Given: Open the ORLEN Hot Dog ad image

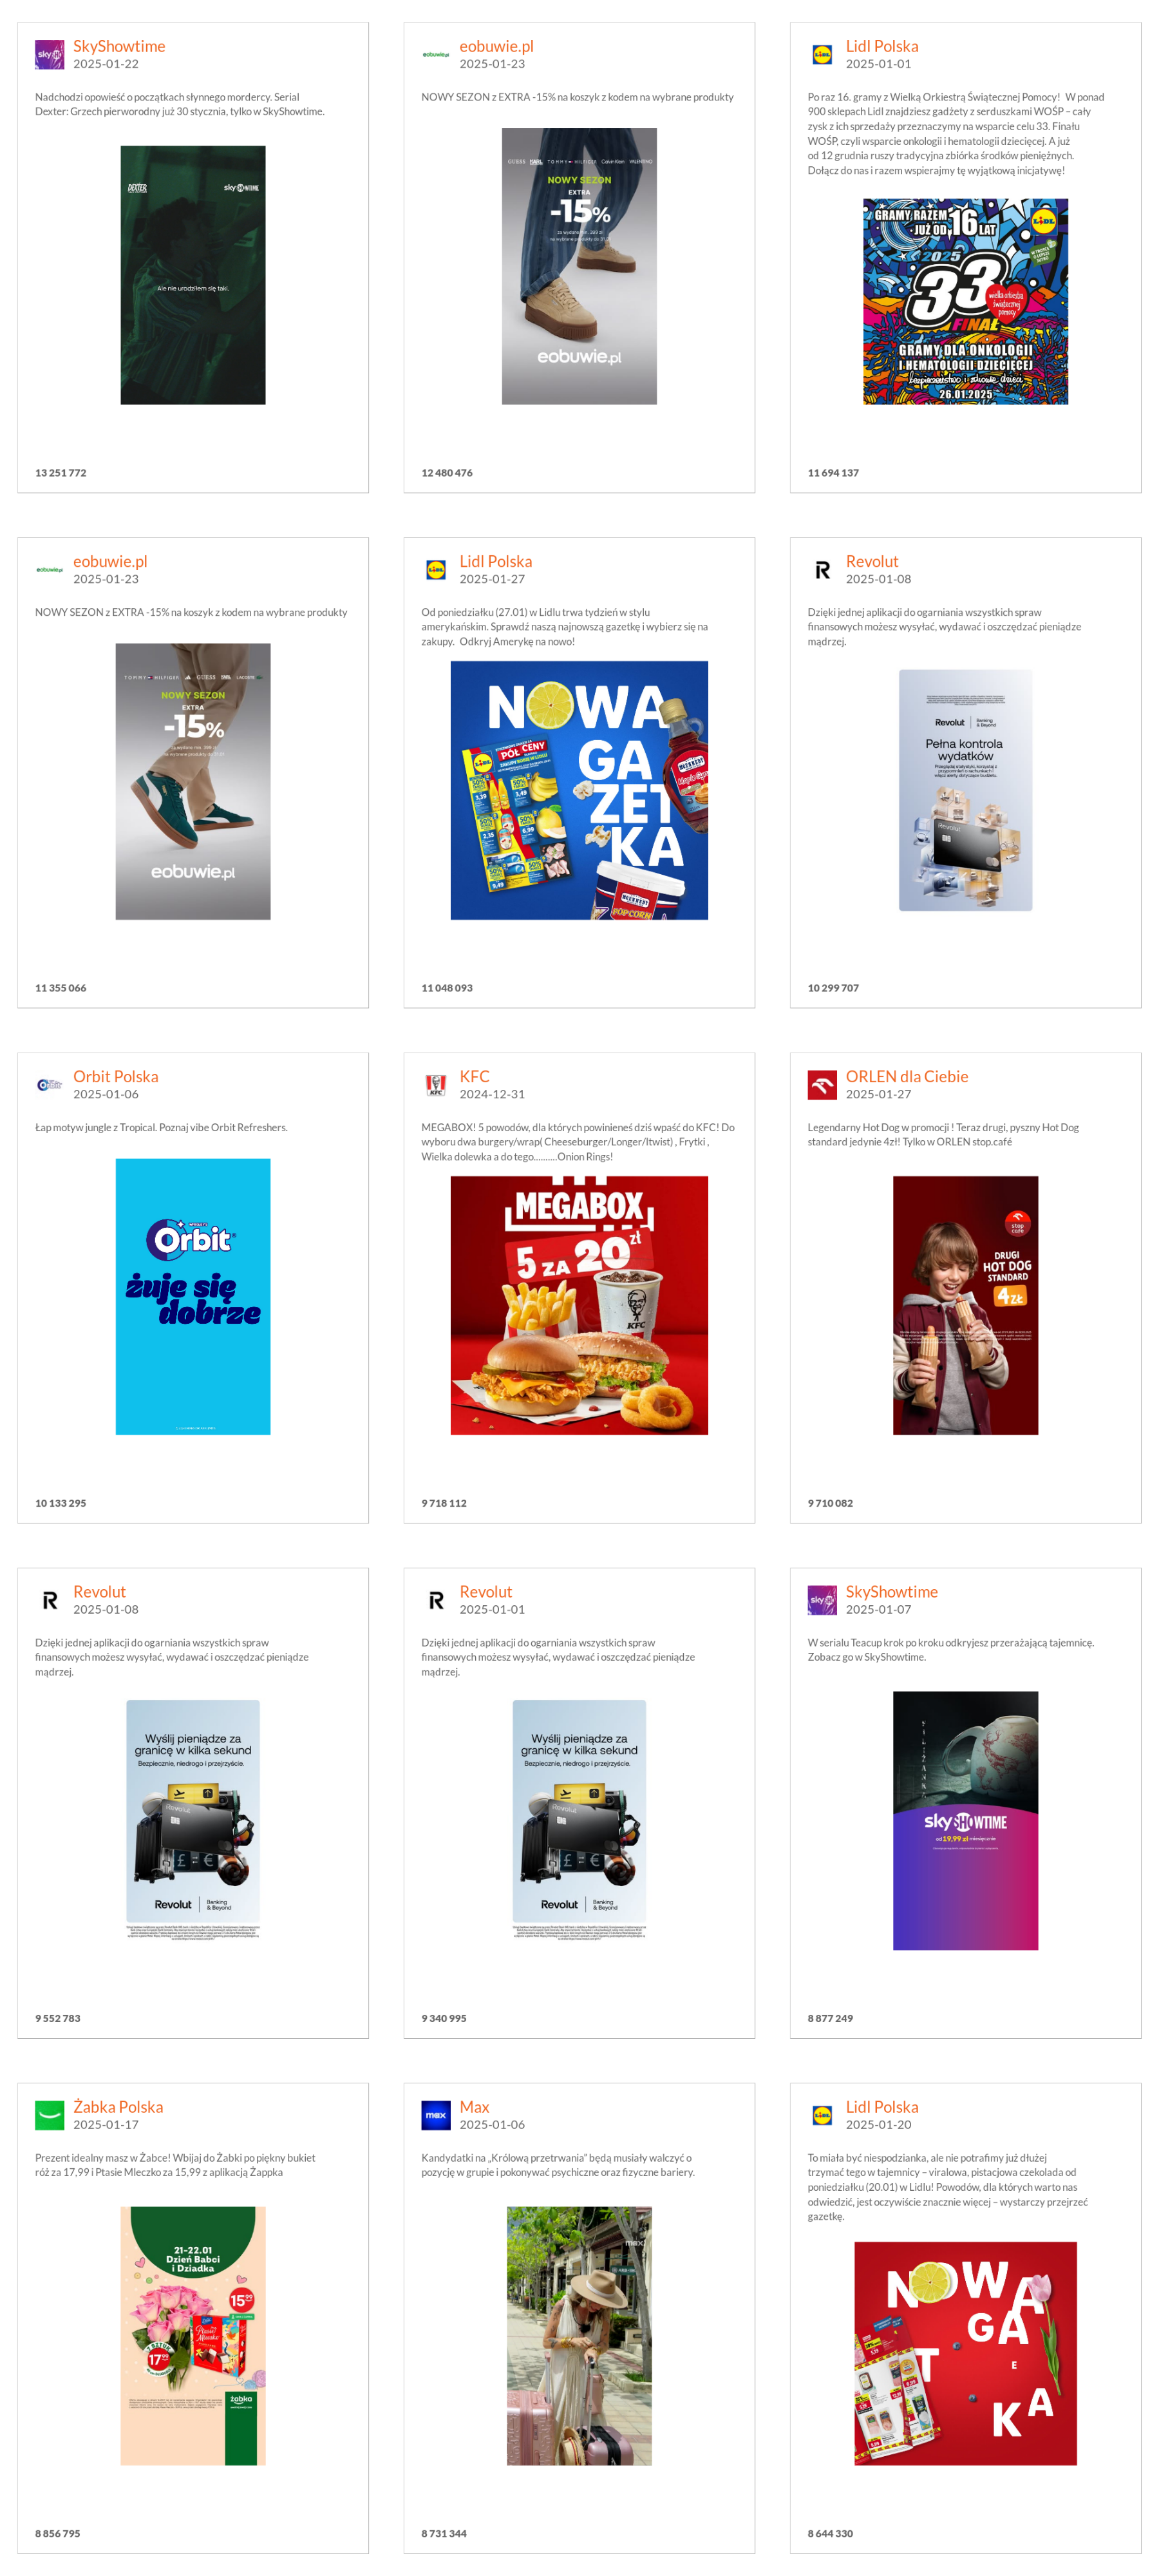Looking at the screenshot, I should (965, 1305).
